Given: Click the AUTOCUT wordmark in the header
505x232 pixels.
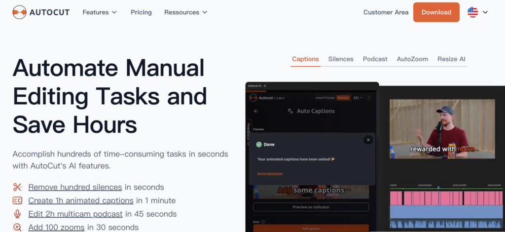Looking at the screenshot, I should point(49,12).
